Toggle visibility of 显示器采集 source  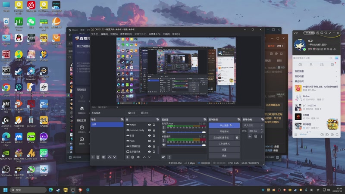(149, 152)
